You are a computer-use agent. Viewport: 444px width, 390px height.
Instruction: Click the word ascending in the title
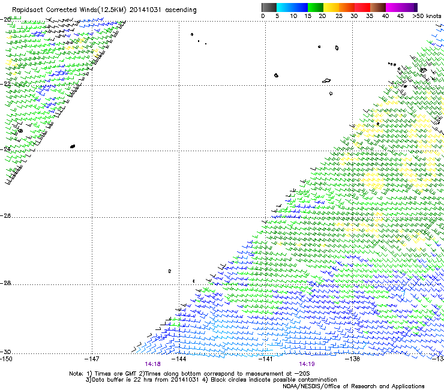tap(181, 10)
